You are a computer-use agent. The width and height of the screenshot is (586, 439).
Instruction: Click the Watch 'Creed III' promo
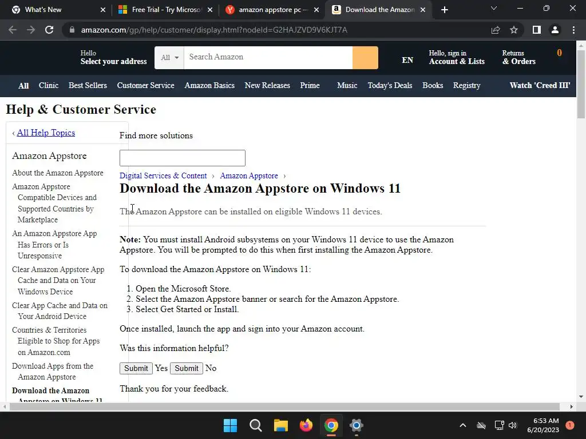coord(540,86)
